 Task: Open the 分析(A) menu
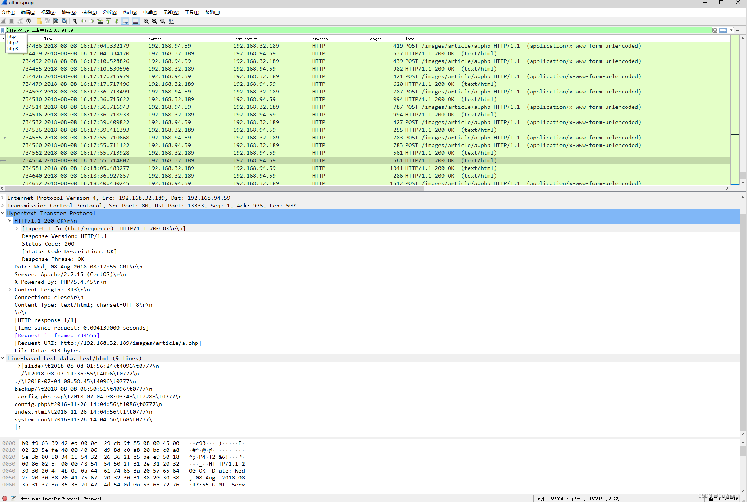(110, 12)
